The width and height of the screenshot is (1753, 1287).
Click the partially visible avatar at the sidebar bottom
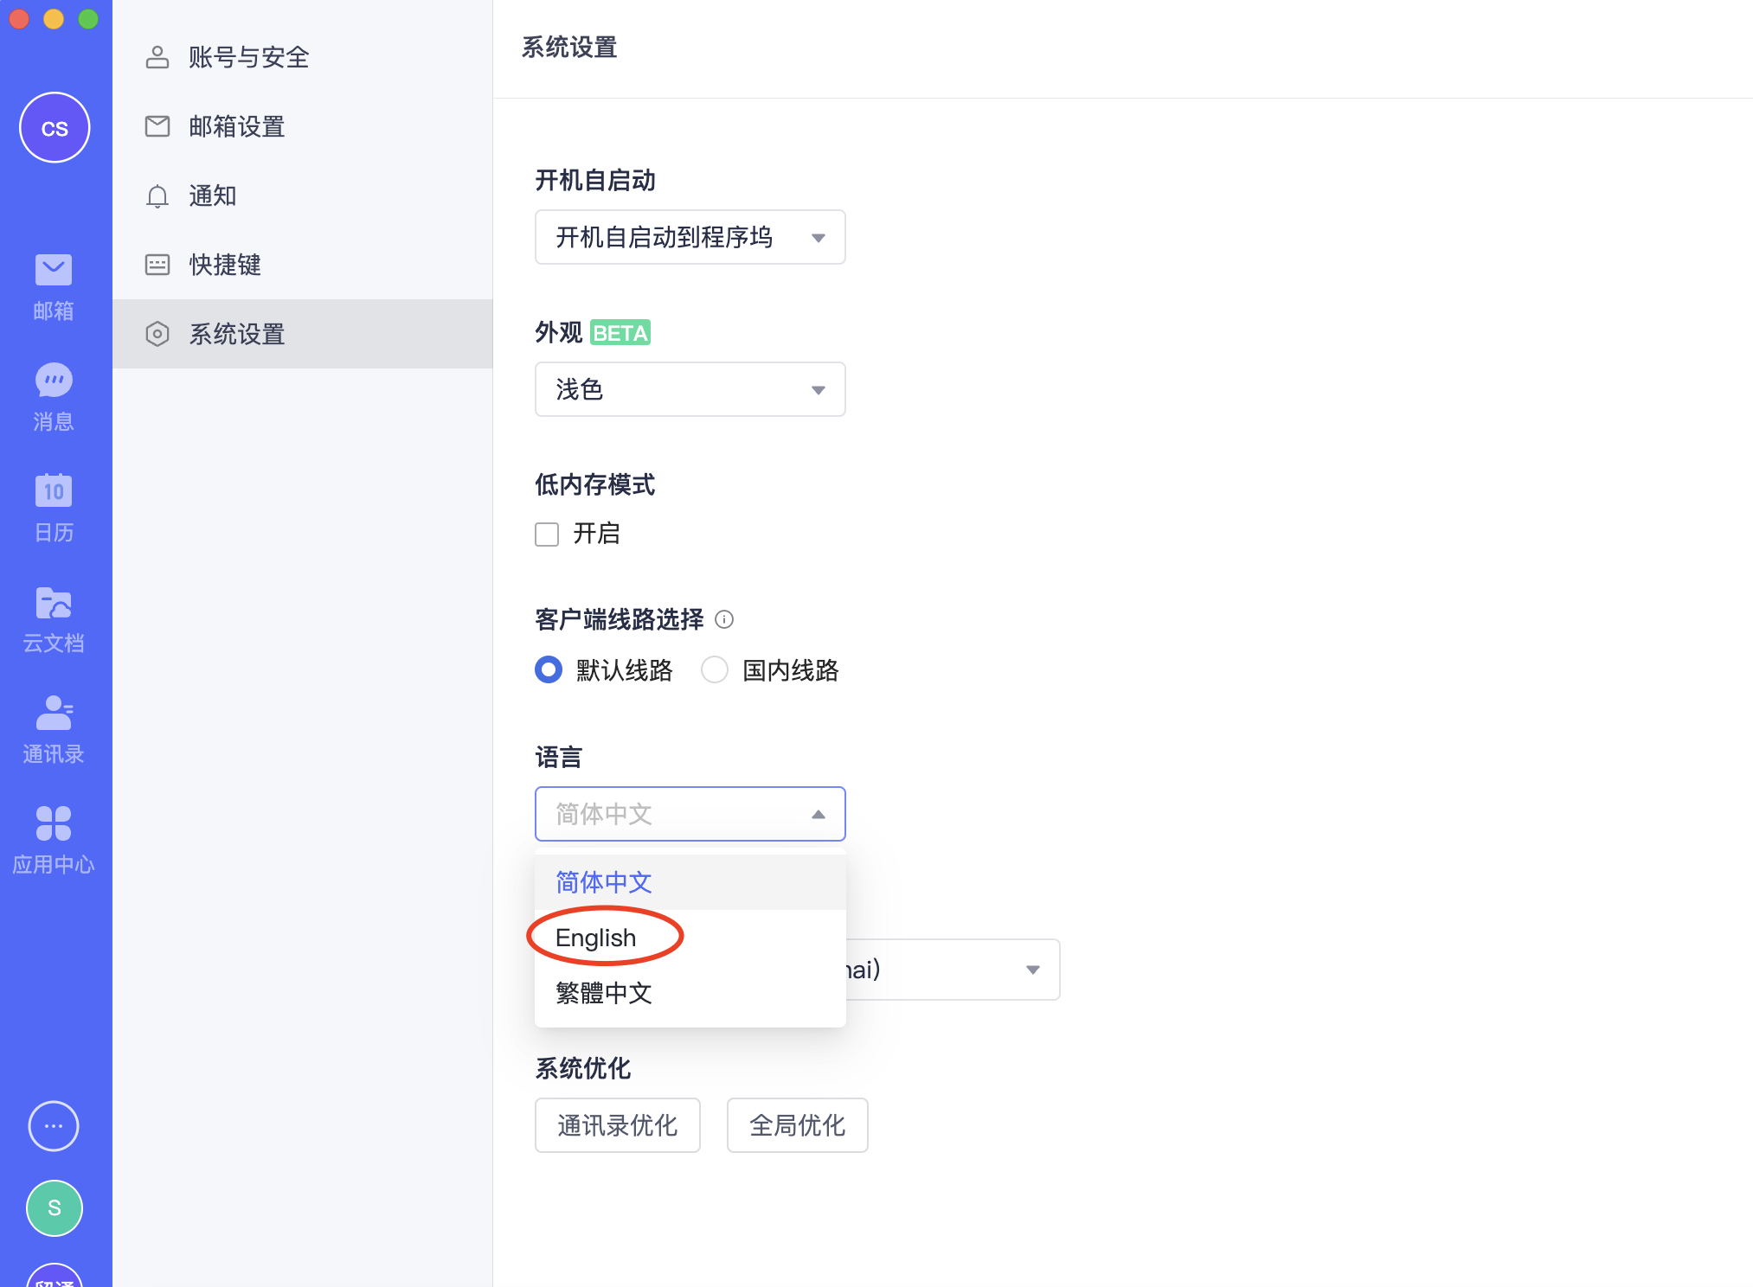[x=55, y=1275]
